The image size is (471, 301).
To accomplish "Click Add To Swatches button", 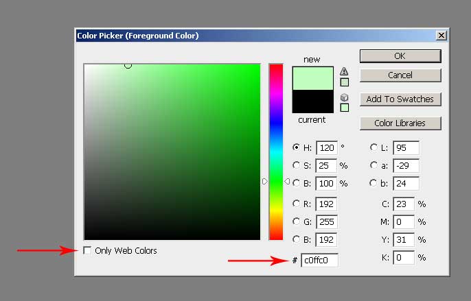I will (x=400, y=99).
